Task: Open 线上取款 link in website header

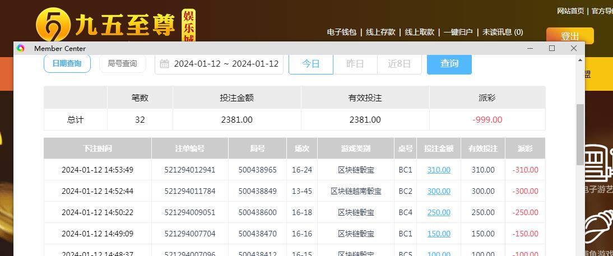Action: click(x=420, y=32)
